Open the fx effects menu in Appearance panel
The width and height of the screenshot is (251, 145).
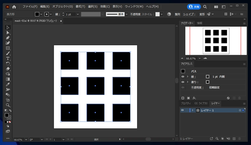pos(194,98)
